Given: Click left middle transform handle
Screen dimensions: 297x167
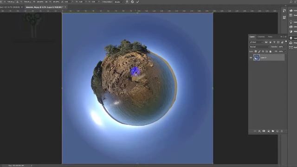Looking at the screenshot, I should [x=62, y=88].
